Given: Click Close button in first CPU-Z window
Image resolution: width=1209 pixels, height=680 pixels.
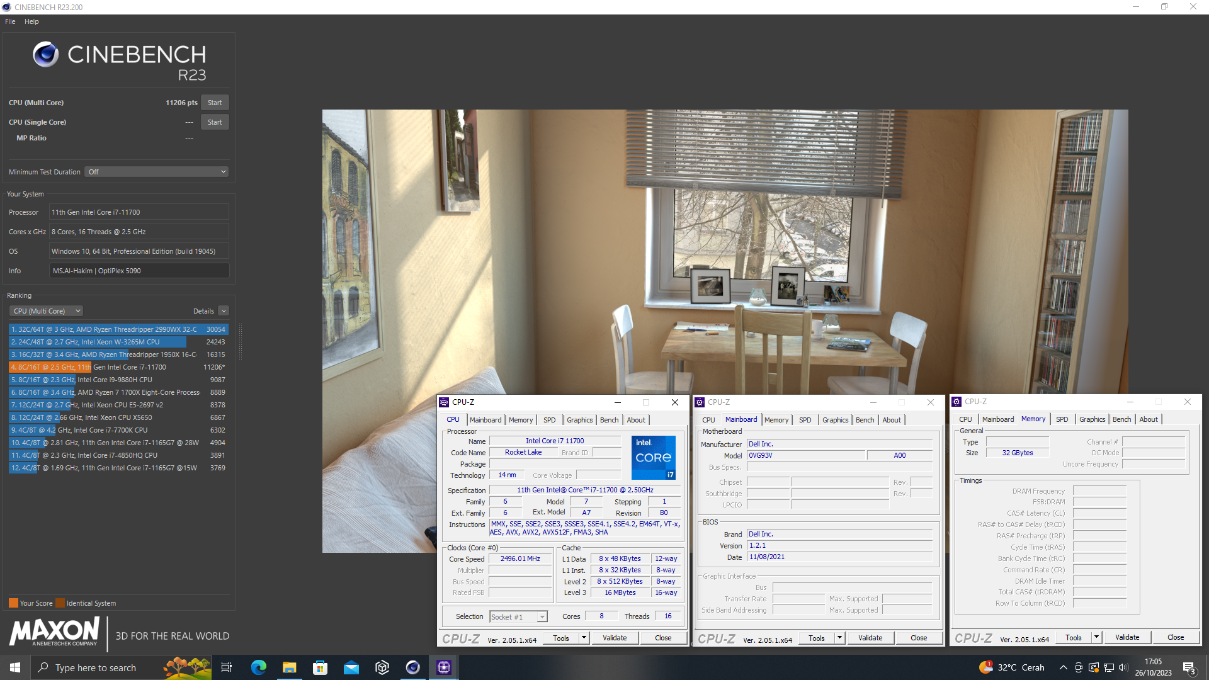Looking at the screenshot, I should [x=663, y=638].
